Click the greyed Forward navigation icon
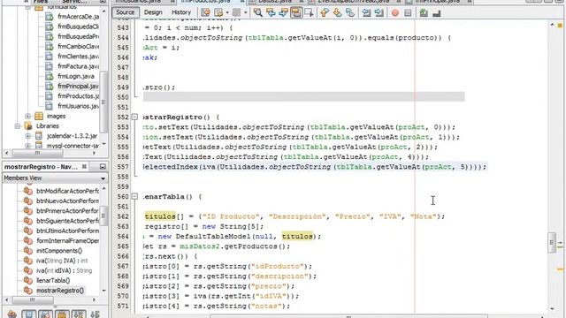 tap(236, 12)
